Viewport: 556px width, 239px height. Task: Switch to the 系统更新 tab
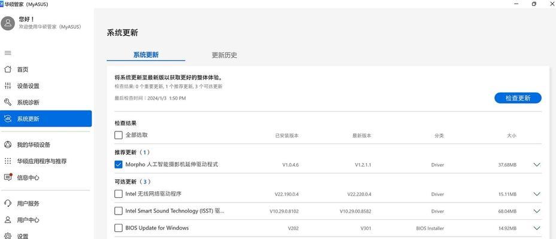(146, 55)
